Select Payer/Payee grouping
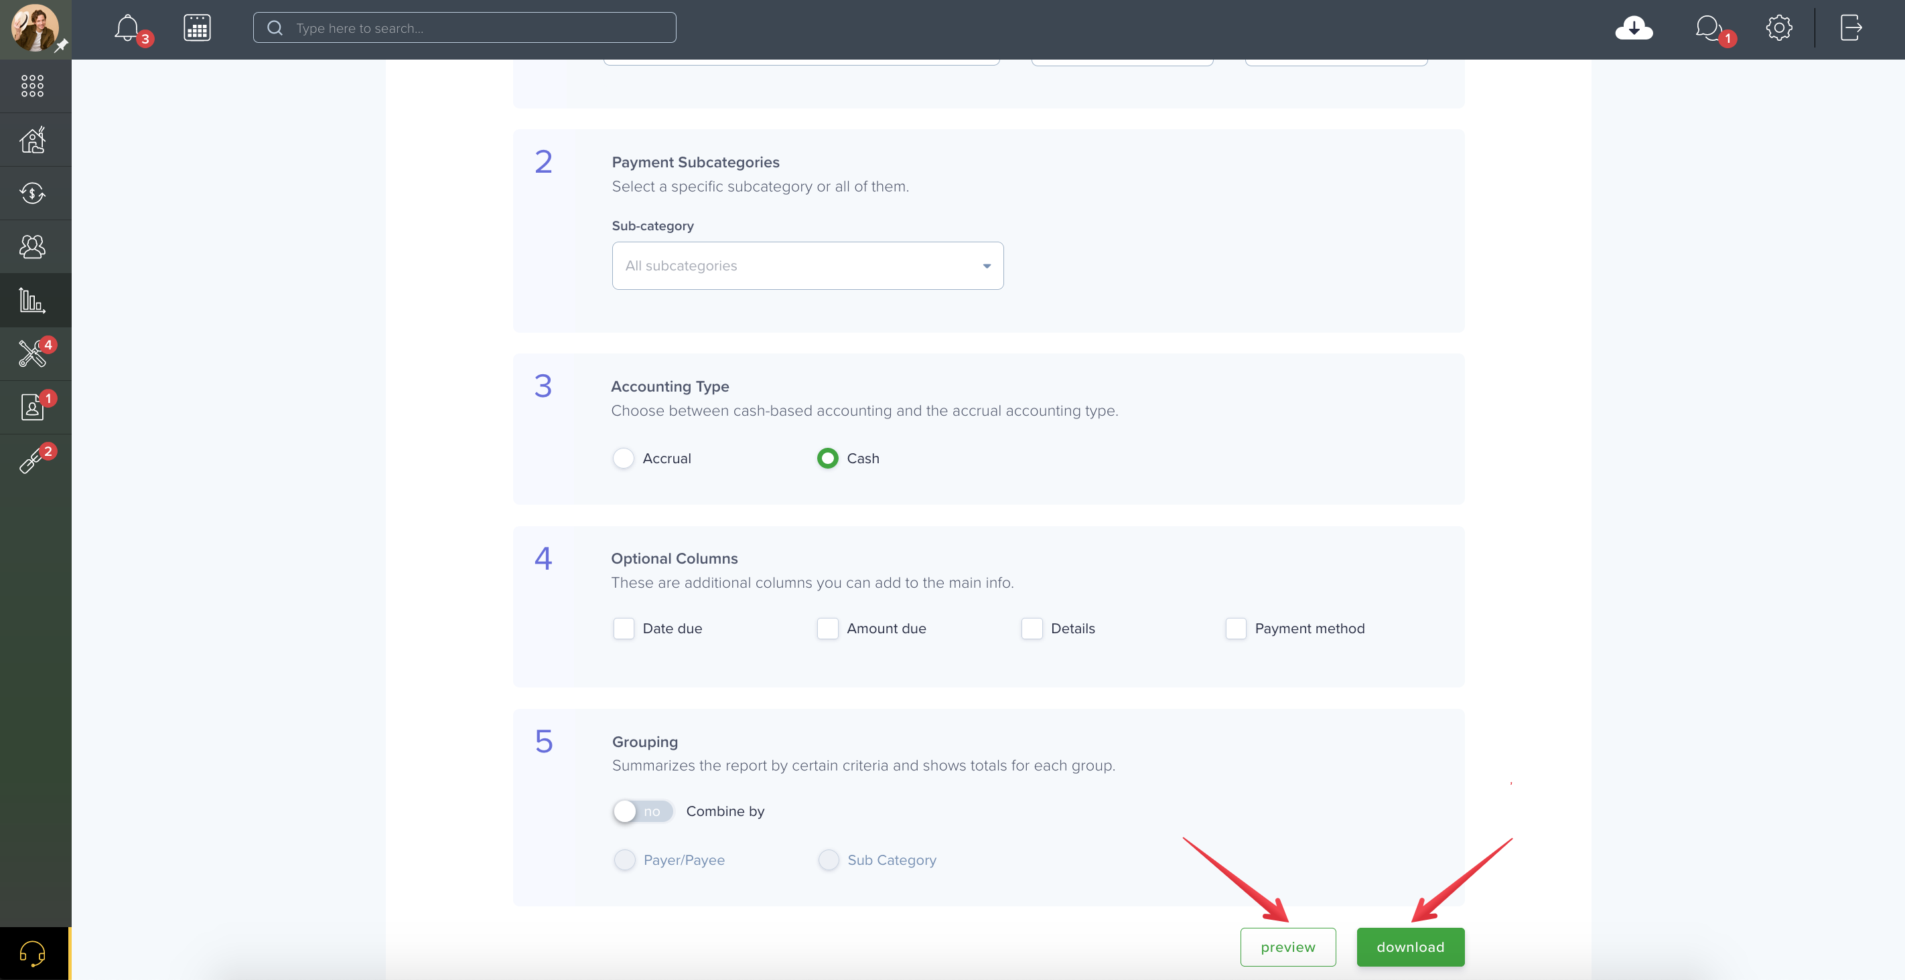Image resolution: width=1905 pixels, height=980 pixels. [x=625, y=860]
